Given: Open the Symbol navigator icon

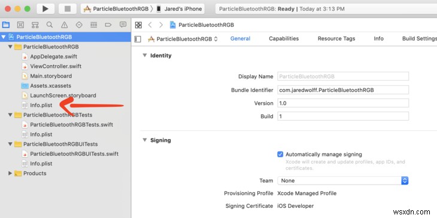Looking at the screenshot, I should tap(35, 25).
